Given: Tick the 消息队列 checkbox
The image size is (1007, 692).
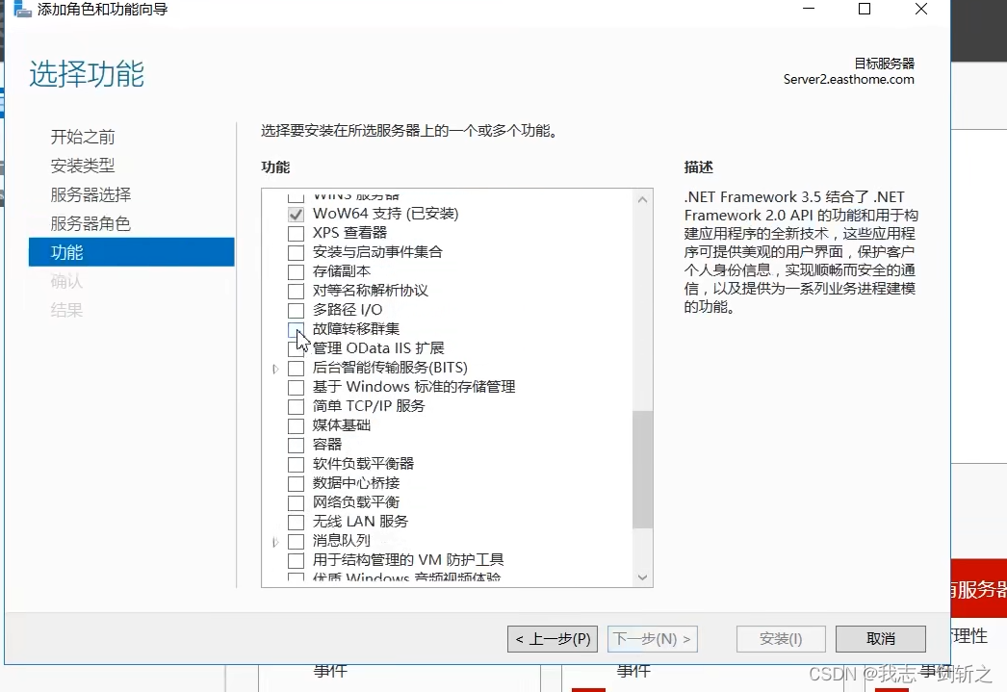Looking at the screenshot, I should pos(297,541).
